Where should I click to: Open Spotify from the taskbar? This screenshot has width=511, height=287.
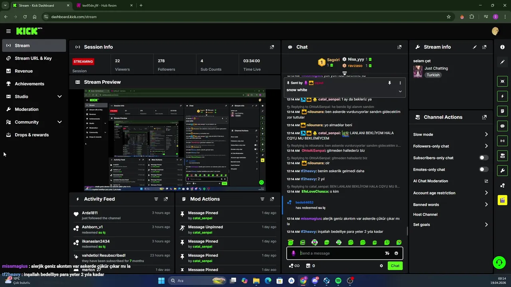pyautogui.click(x=338, y=281)
